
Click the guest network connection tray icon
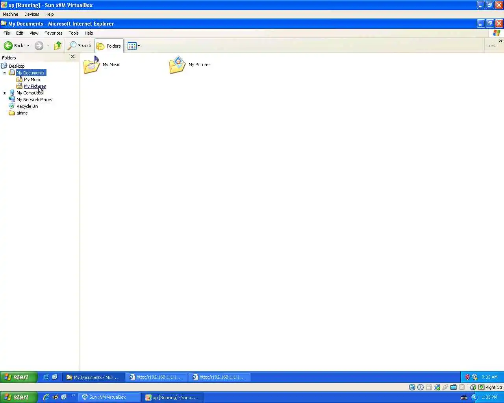pyautogui.click(x=475, y=377)
